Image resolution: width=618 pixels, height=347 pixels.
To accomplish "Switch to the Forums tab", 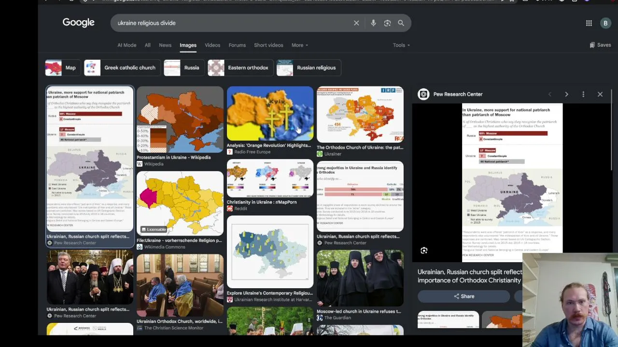I will [x=237, y=45].
